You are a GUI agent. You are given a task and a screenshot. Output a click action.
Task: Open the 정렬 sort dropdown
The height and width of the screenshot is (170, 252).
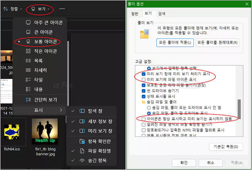click(12, 9)
